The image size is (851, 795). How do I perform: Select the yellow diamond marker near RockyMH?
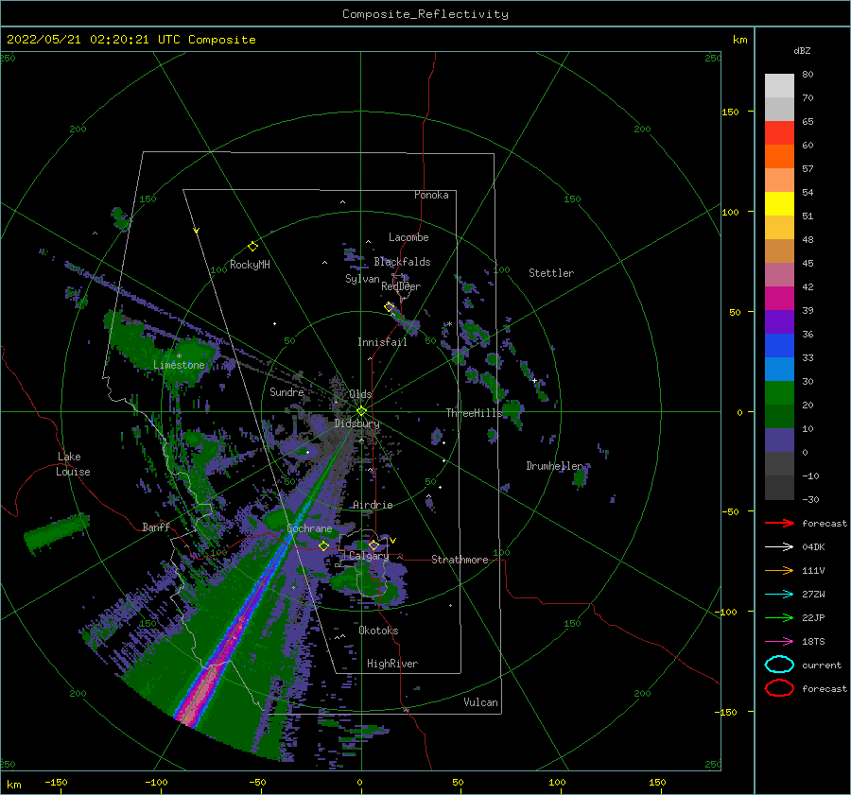(252, 247)
